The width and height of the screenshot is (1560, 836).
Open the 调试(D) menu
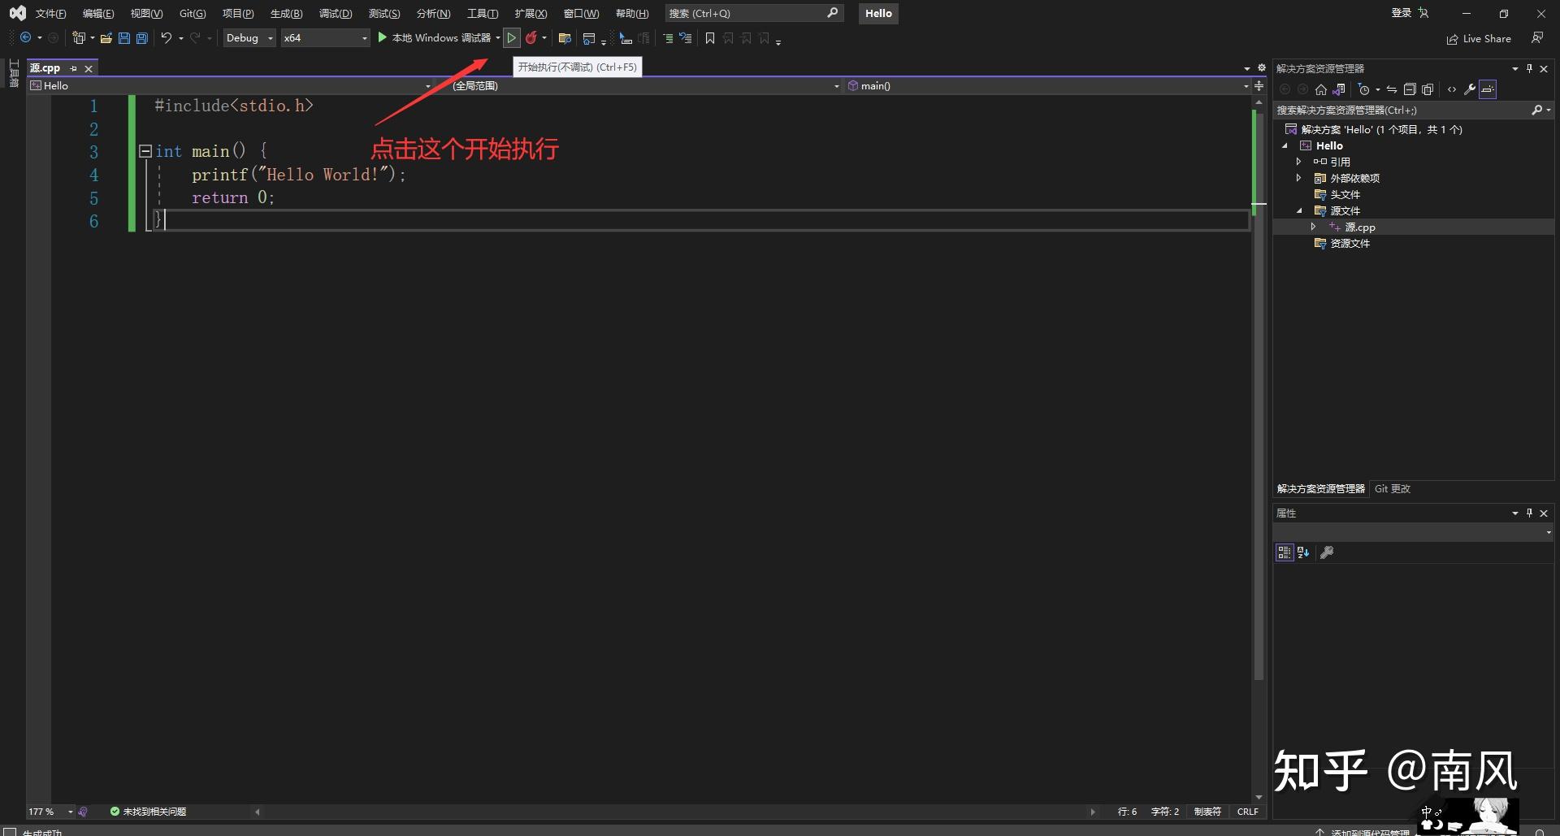(336, 13)
